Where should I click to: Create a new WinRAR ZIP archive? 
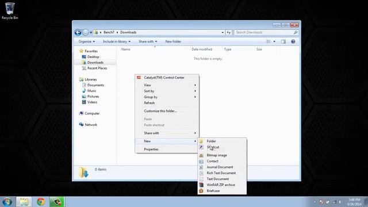[x=222, y=185]
